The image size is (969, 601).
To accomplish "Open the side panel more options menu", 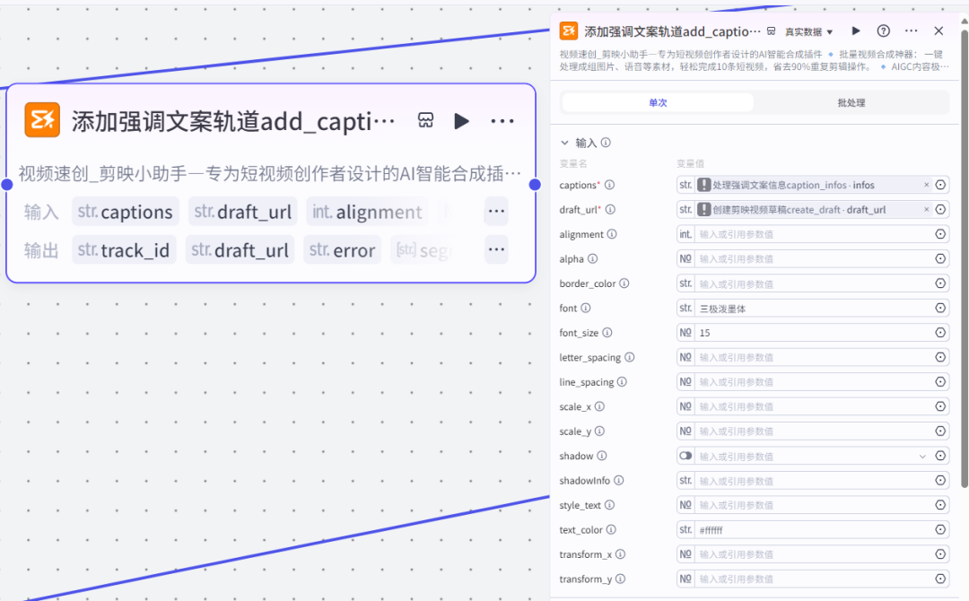I will point(911,30).
